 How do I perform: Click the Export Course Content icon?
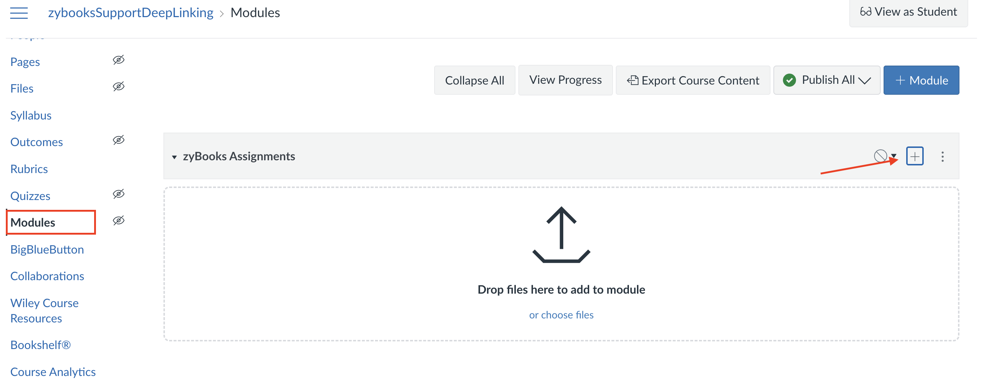click(633, 80)
